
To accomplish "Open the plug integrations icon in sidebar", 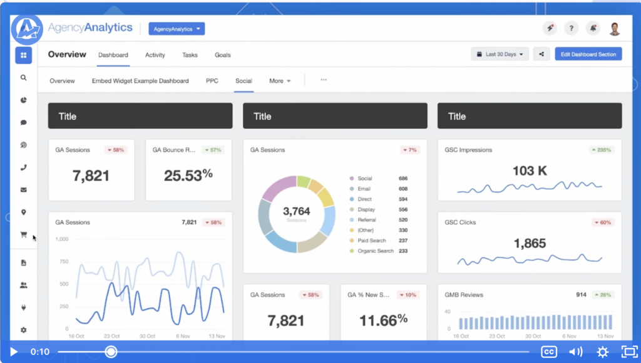I will 24,307.
